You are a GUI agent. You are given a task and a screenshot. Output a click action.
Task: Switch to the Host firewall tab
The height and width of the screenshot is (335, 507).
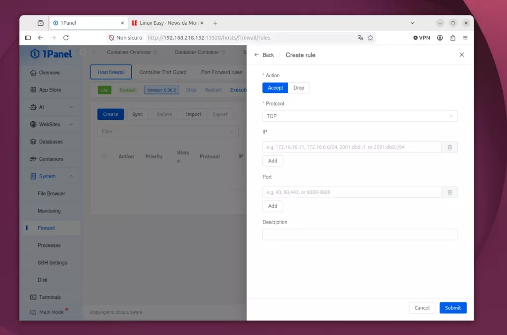click(111, 72)
